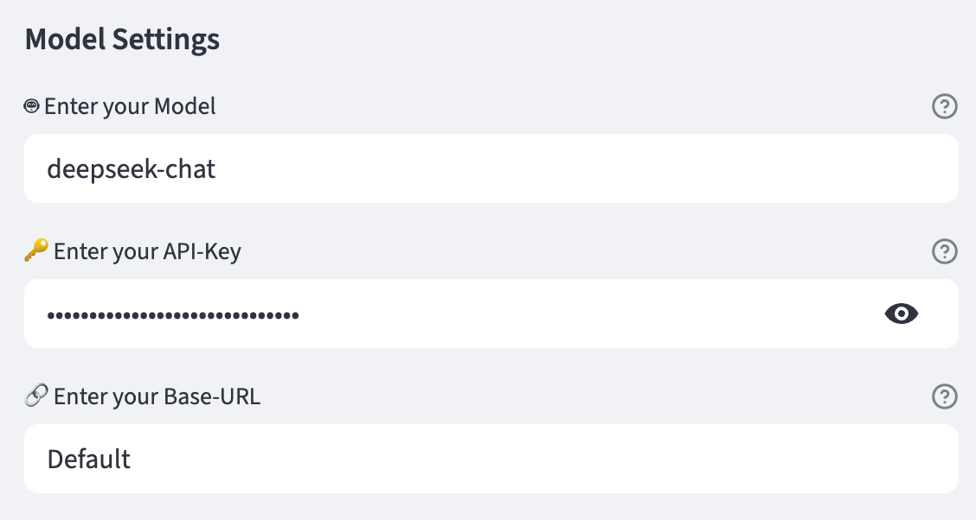Click the Enter your Base-URL label
The height and width of the screenshot is (520, 976).
click(157, 396)
